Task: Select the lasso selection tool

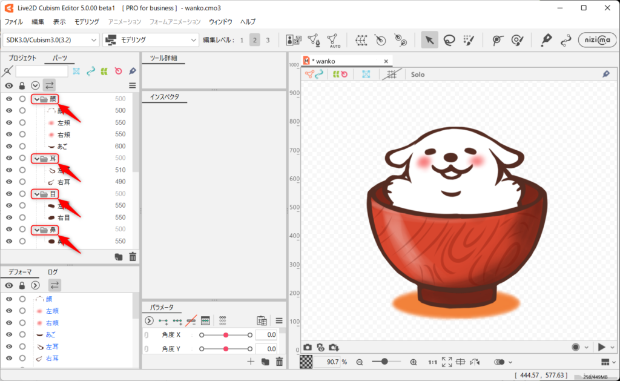Action: (449, 40)
